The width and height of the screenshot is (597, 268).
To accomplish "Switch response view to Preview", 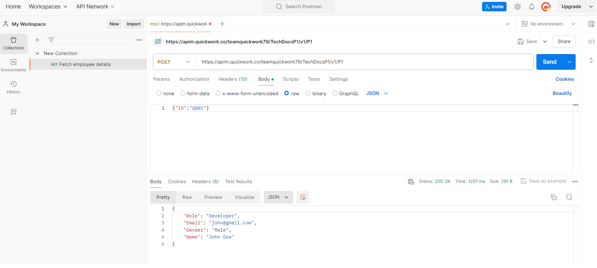I will coord(213,197).
